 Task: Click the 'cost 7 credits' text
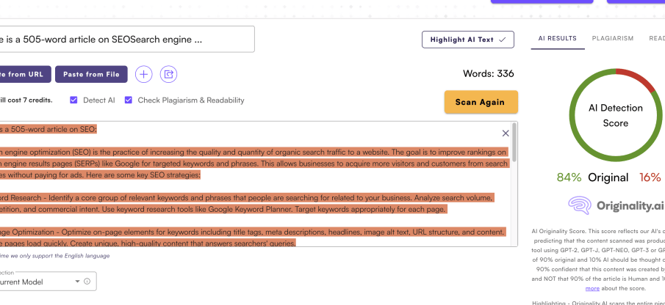(29, 100)
